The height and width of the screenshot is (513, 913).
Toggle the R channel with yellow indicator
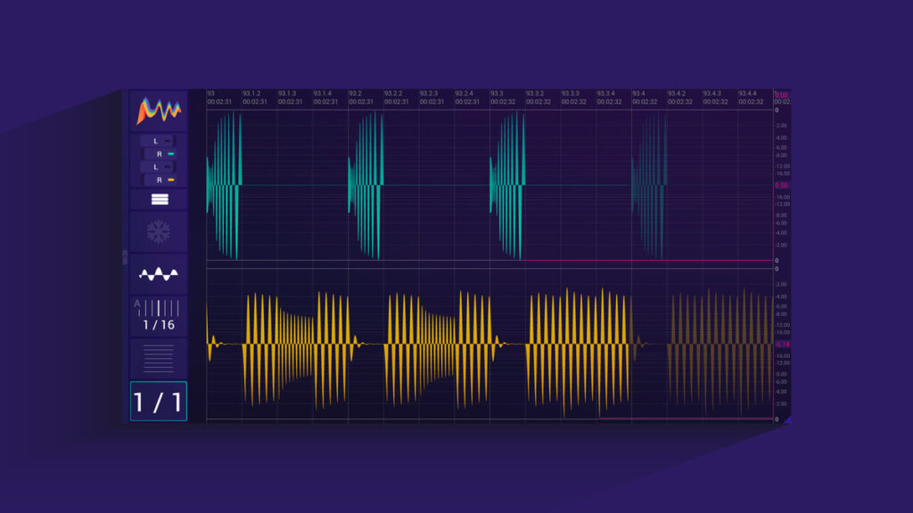(x=157, y=181)
